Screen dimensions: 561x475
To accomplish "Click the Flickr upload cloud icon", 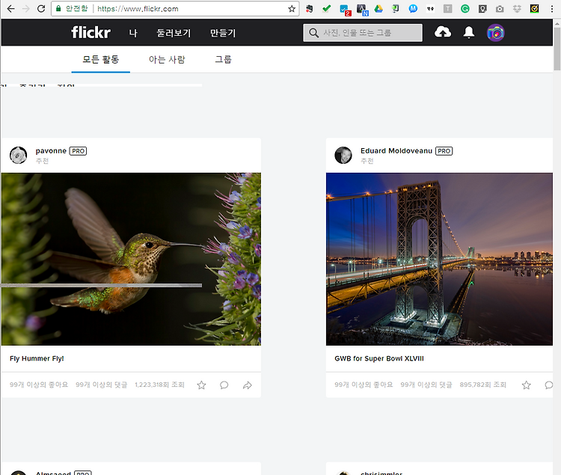I will coord(443,32).
